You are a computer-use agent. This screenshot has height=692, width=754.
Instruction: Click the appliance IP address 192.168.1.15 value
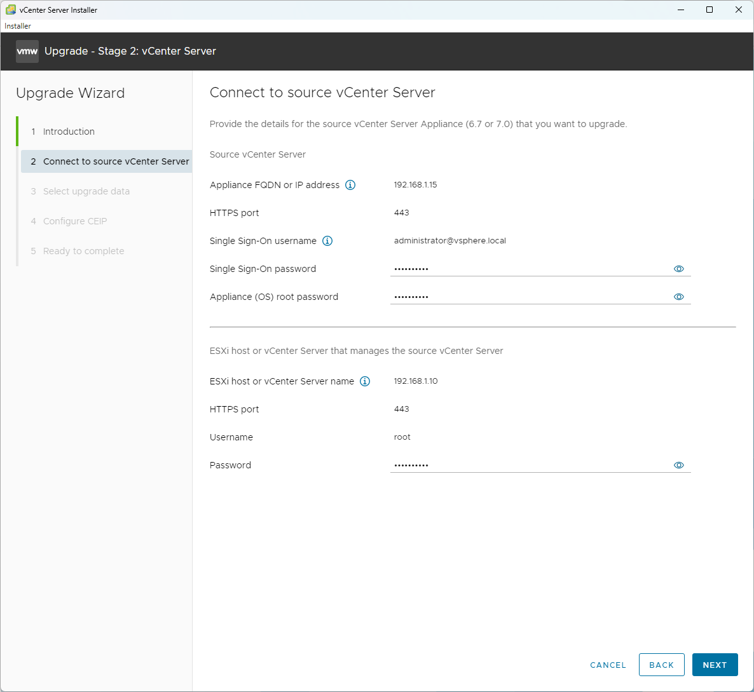click(x=415, y=185)
